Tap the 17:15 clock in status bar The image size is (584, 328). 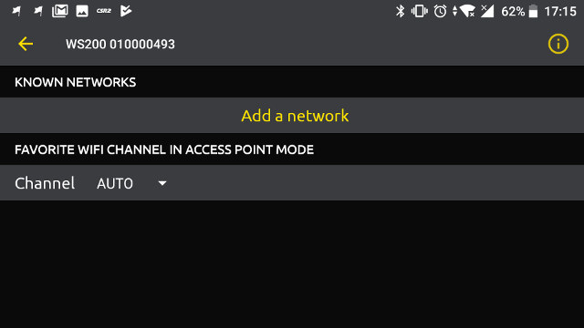(560, 11)
